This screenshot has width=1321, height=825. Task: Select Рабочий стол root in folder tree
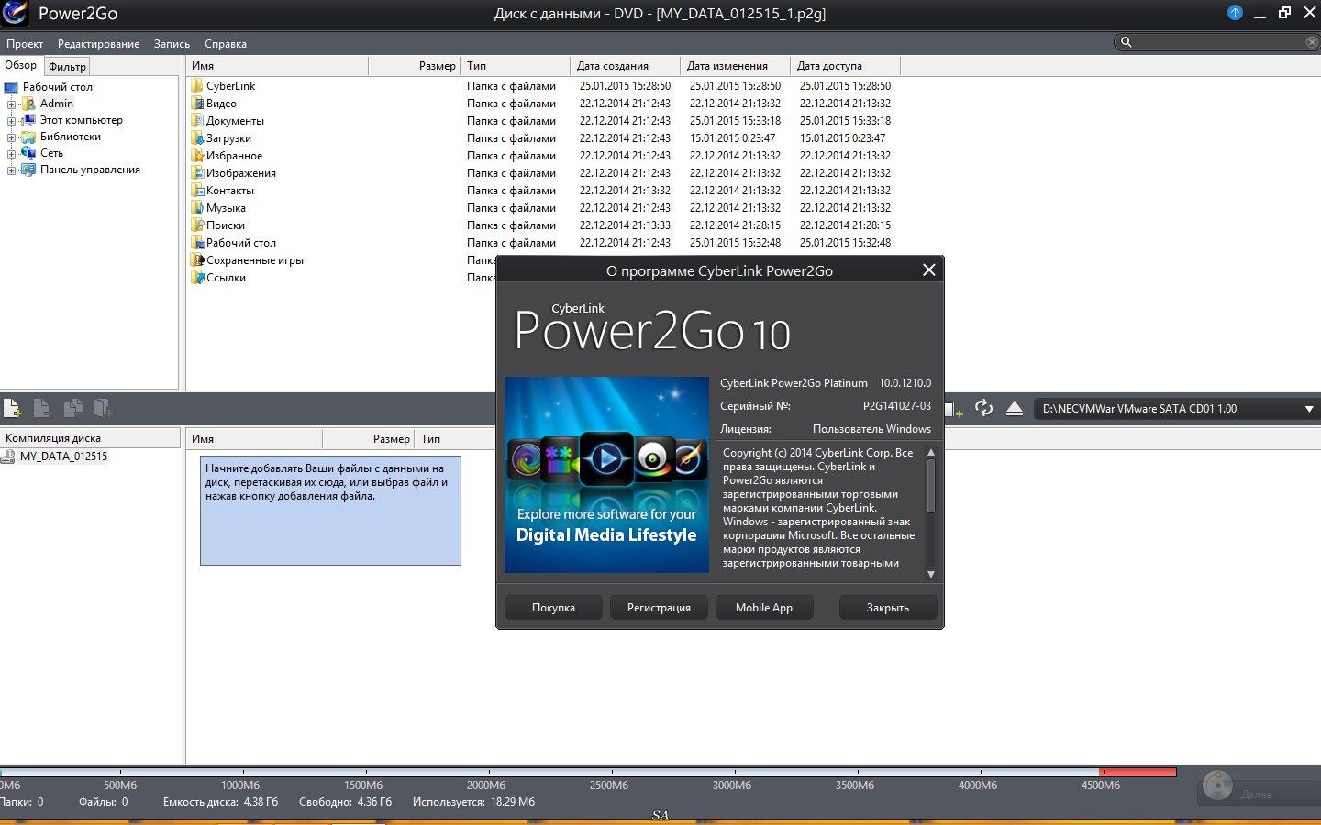(x=57, y=87)
